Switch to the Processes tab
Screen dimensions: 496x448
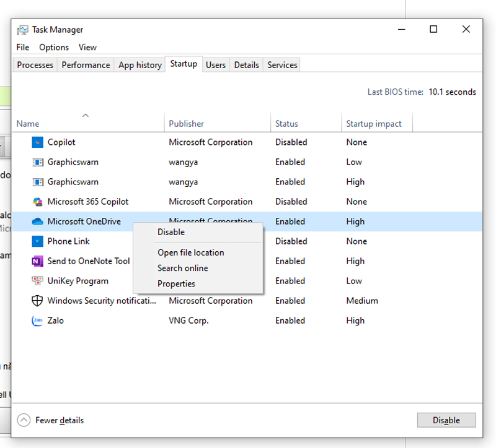35,65
